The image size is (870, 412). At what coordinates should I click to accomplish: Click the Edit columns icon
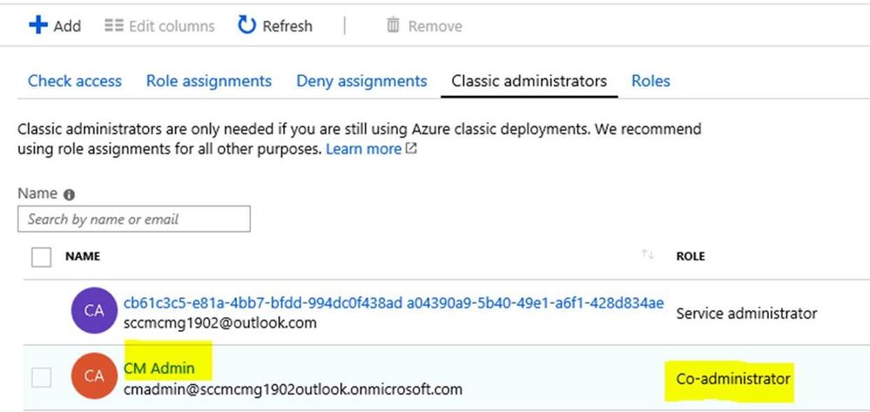point(114,26)
